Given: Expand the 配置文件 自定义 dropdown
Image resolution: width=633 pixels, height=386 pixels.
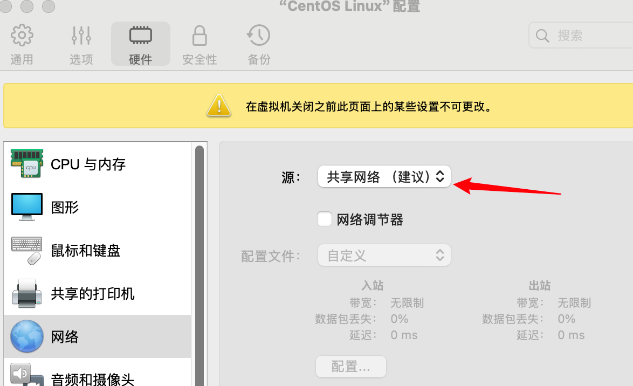Looking at the screenshot, I should pos(384,255).
